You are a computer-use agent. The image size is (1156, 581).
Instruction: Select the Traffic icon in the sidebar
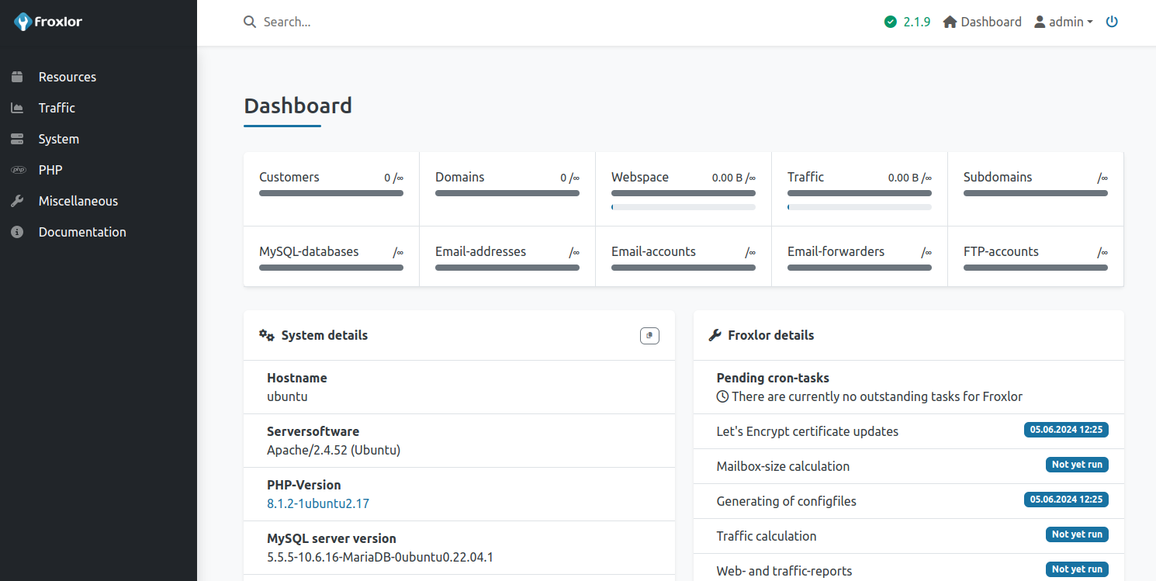tap(18, 107)
